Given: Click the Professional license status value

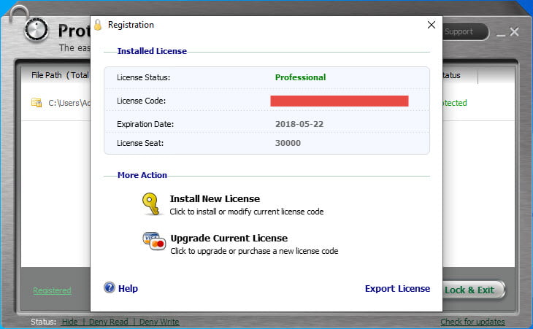Looking at the screenshot, I should pyautogui.click(x=300, y=77).
